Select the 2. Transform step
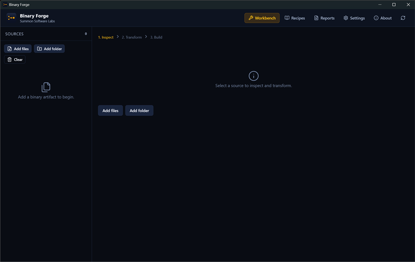 pyautogui.click(x=131, y=37)
